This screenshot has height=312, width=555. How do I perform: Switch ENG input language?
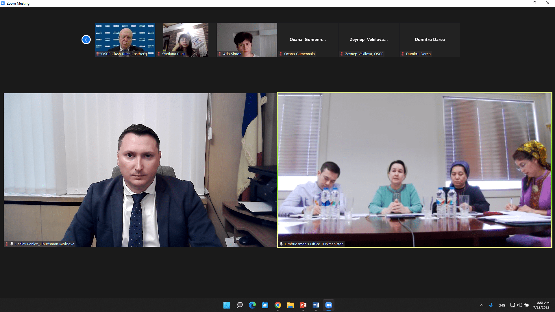(502, 305)
